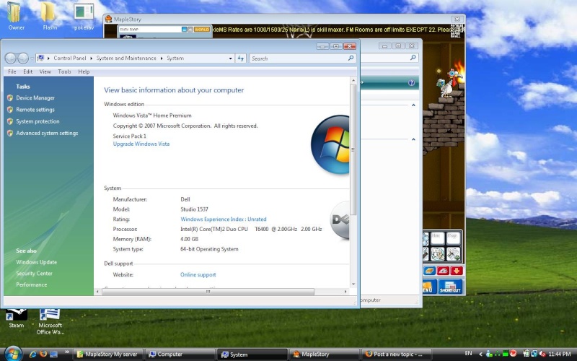Open Device Manager from Tasks pane
The image size is (577, 361).
pyautogui.click(x=35, y=97)
